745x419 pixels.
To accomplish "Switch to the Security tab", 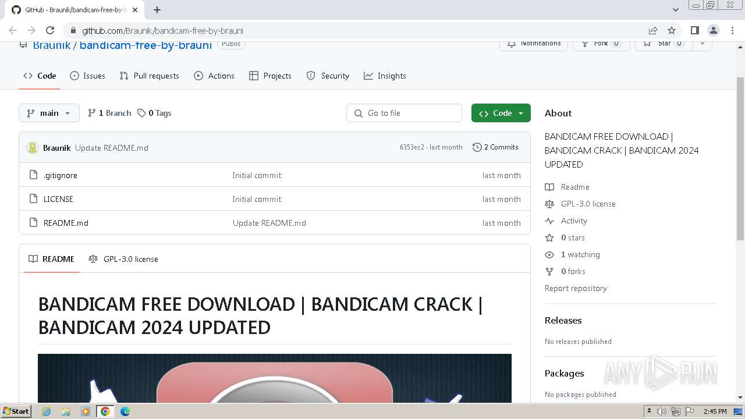I will 328,76.
